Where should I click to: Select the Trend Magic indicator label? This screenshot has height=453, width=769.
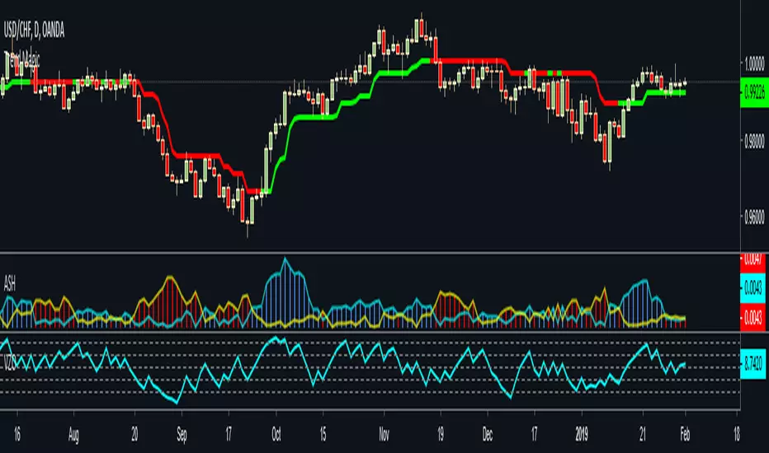(22, 60)
